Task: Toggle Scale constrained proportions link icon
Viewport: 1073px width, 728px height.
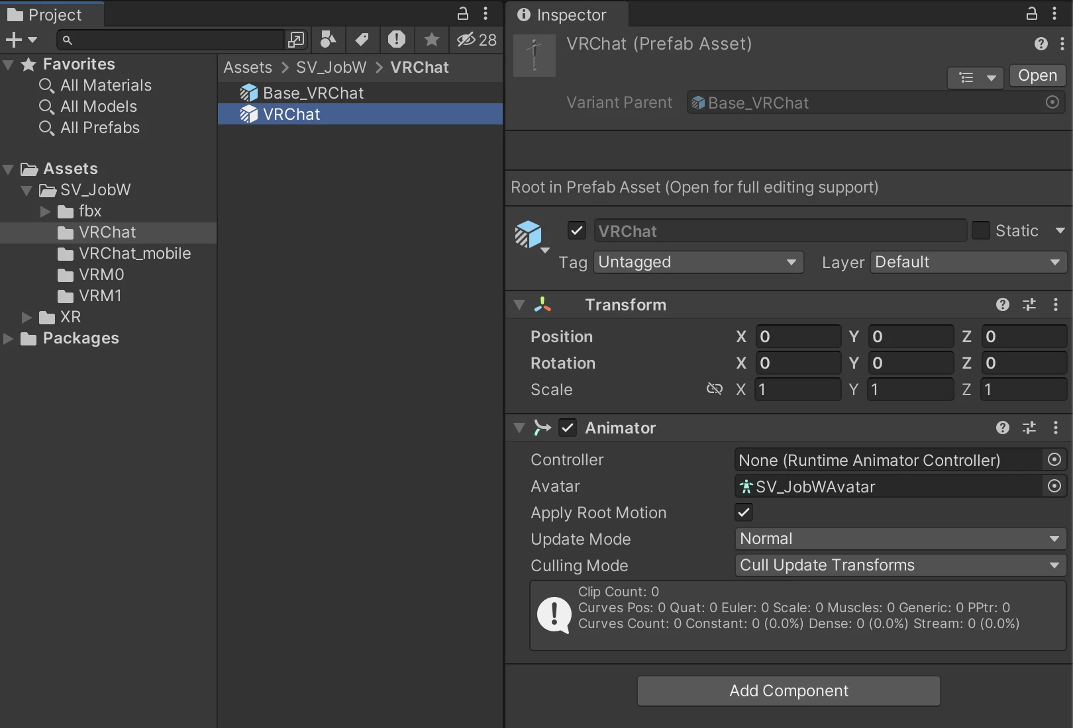Action: tap(715, 389)
